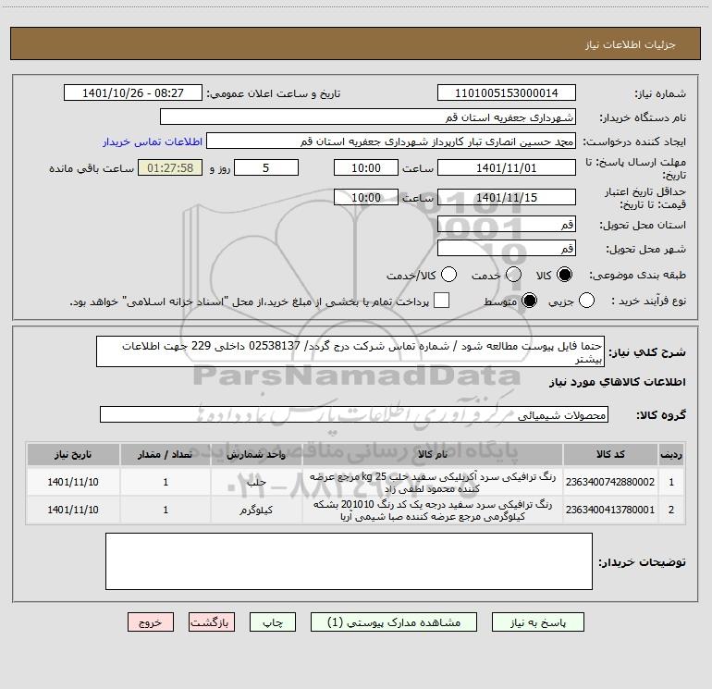Click the شرح کلی نیاز description box
The image size is (712, 689).
[x=350, y=351]
